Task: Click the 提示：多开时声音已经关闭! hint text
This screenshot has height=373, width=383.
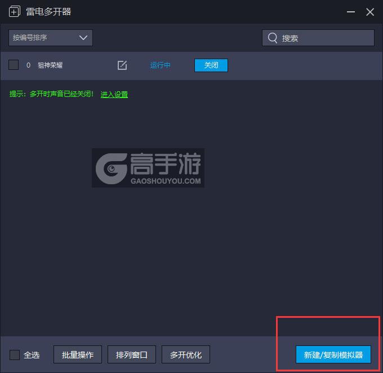Action: [x=51, y=94]
